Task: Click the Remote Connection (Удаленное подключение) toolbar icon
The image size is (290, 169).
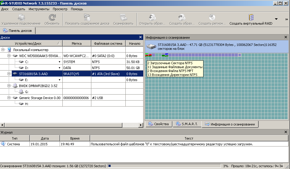Action: coord(21,18)
